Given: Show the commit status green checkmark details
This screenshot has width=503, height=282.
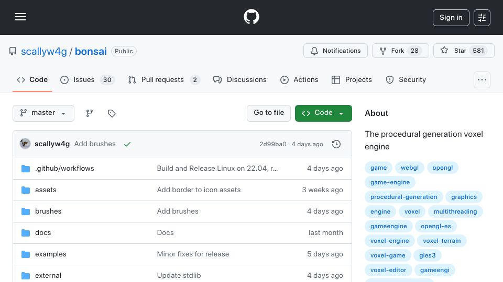Looking at the screenshot, I should (x=127, y=144).
